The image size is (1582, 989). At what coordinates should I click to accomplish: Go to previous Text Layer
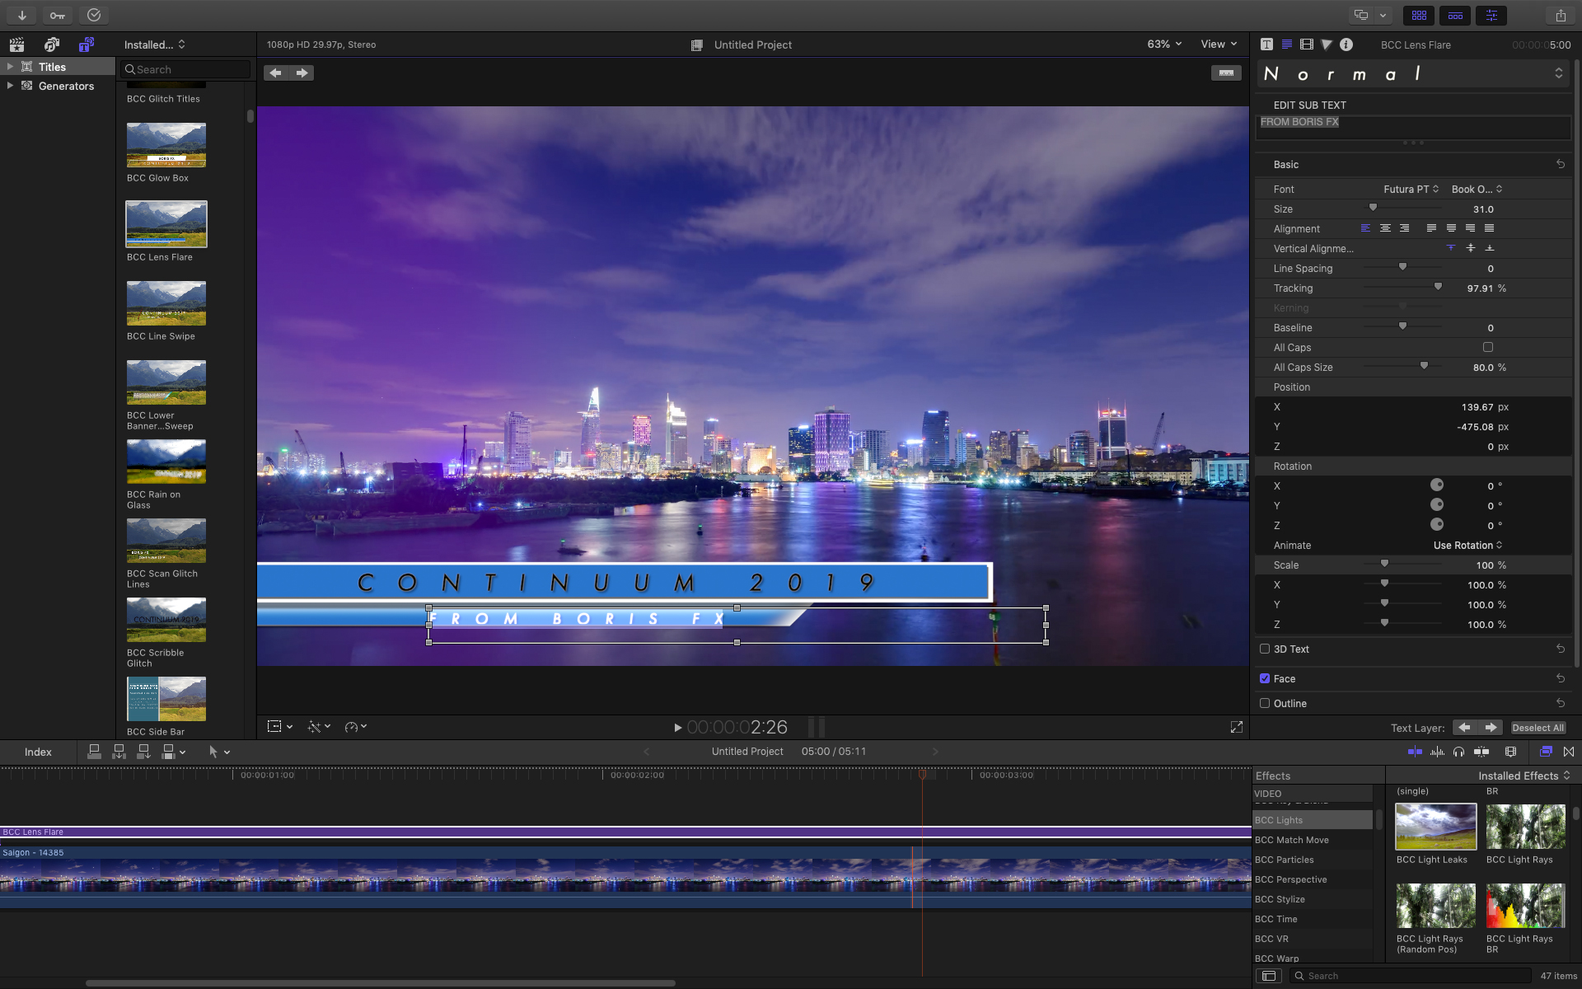1464,728
